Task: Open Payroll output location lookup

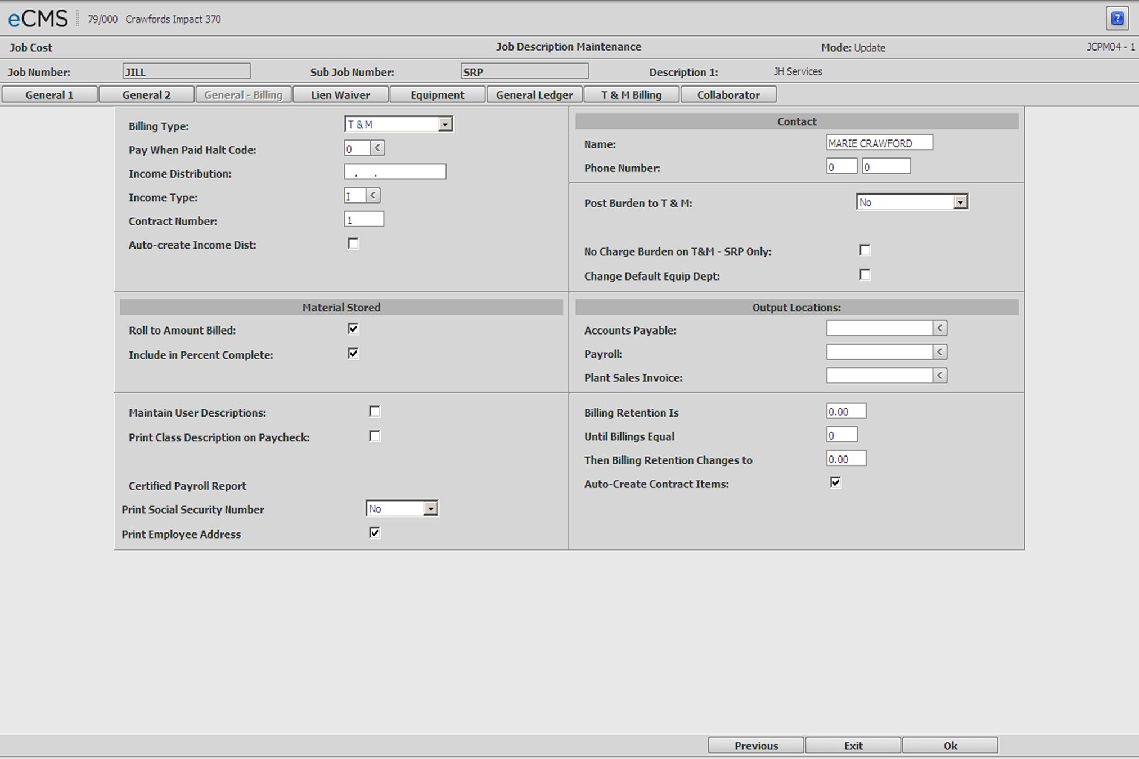Action: point(940,352)
